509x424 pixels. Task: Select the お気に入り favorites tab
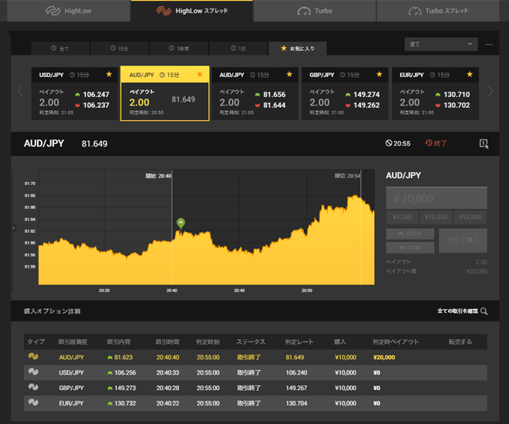click(x=298, y=49)
